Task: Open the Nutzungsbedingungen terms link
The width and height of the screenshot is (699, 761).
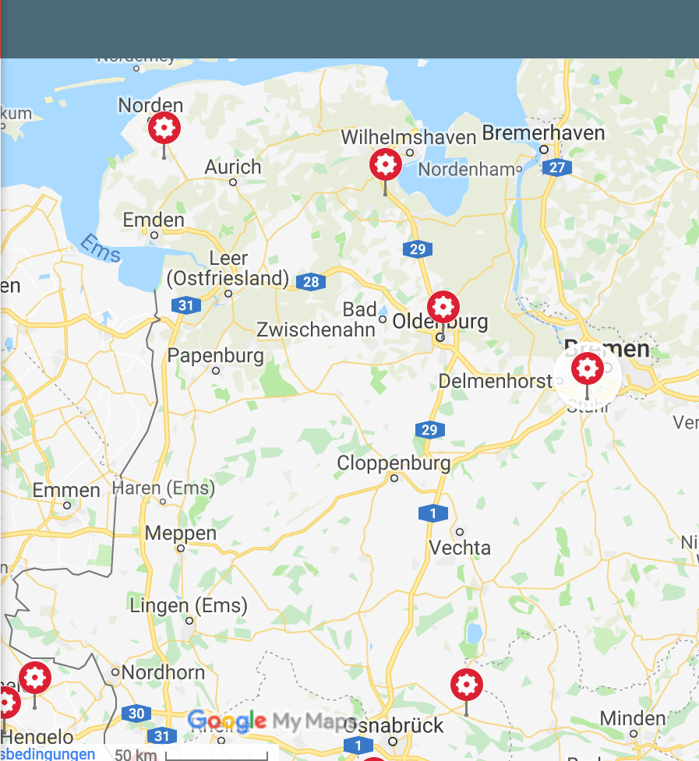Action: (48, 754)
